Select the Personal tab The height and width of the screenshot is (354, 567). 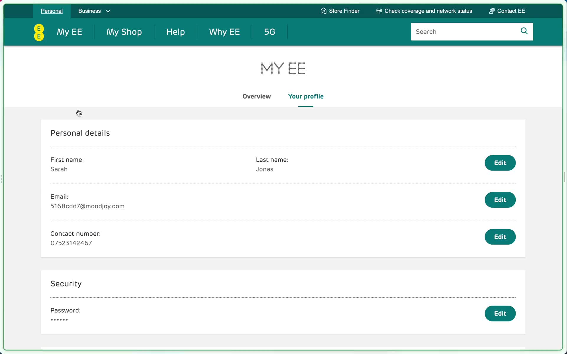(x=52, y=11)
